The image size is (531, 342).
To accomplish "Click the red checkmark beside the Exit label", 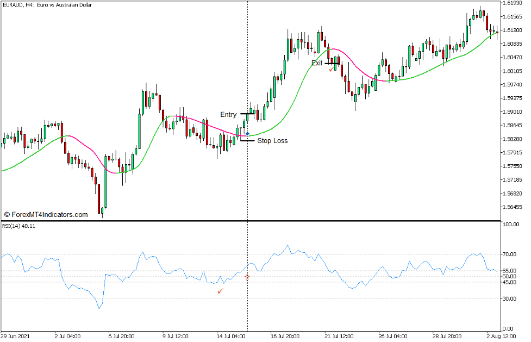I will pyautogui.click(x=331, y=69).
